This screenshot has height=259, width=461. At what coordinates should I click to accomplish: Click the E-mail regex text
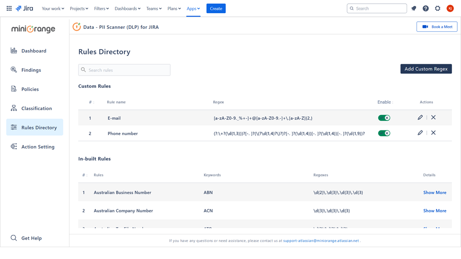pyautogui.click(x=263, y=118)
